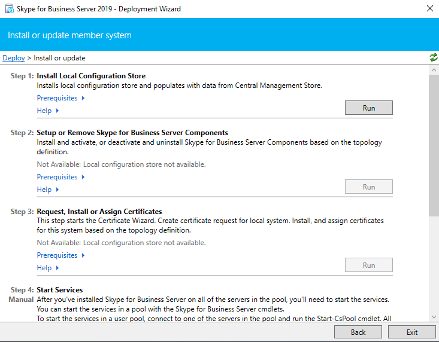Click the green refresh icon
Image resolution: width=439 pixels, height=342 pixels.
[x=433, y=57]
